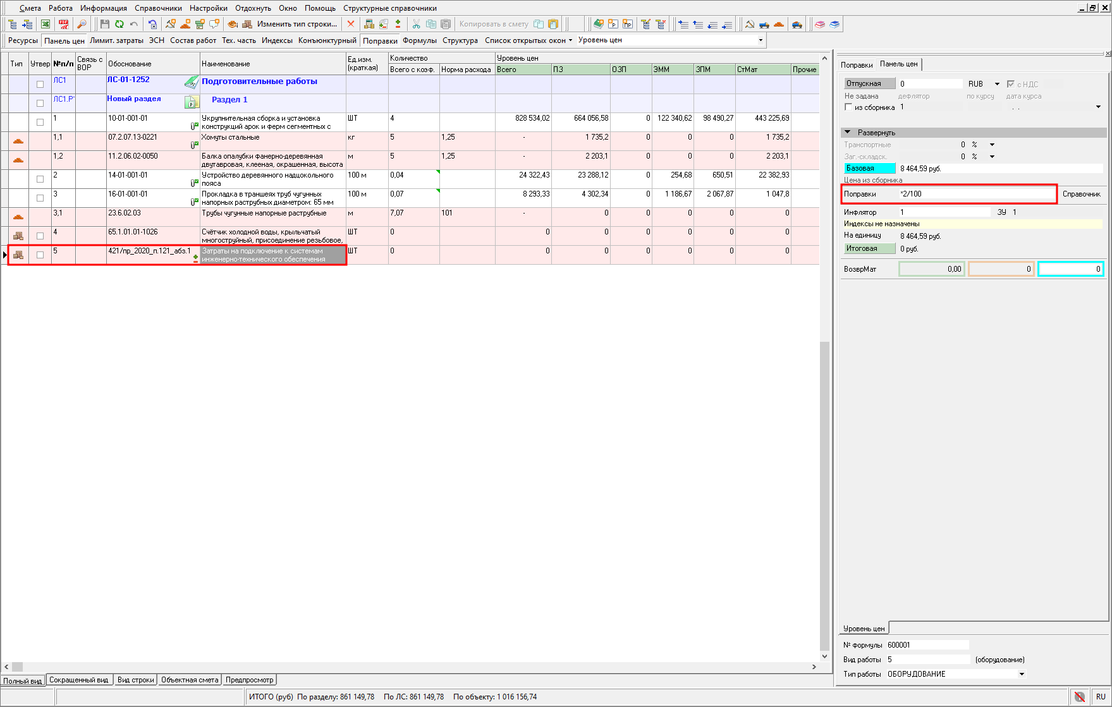Click the Поправки input field
1112x707 pixels.
[x=975, y=194]
